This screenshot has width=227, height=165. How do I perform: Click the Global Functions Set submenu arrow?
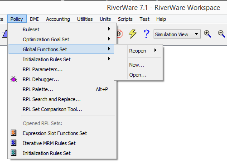(109, 49)
